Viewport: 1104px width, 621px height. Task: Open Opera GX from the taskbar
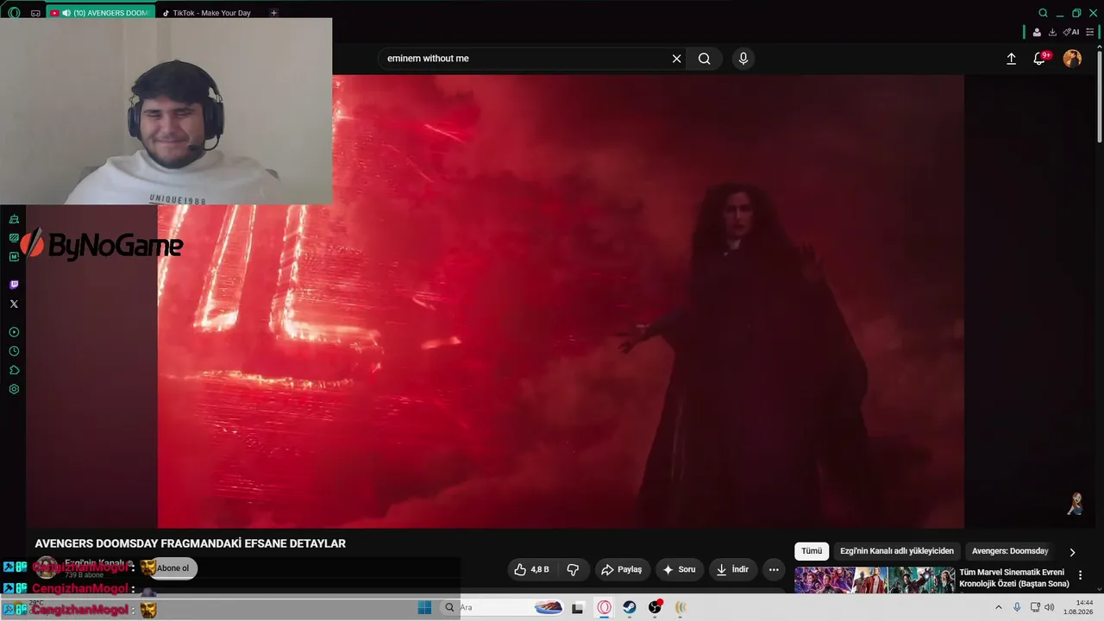[604, 608]
